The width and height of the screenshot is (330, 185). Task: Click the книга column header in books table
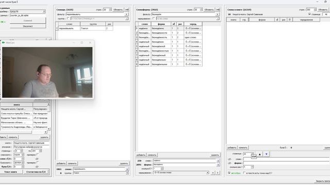click(x=16, y=104)
